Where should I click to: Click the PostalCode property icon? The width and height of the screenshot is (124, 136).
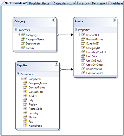pyautogui.click(x=25, y=109)
